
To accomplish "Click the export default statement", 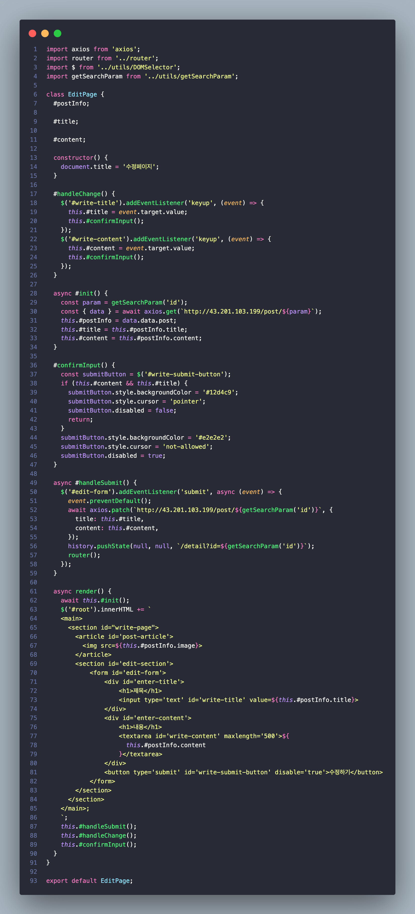I will pos(71,880).
